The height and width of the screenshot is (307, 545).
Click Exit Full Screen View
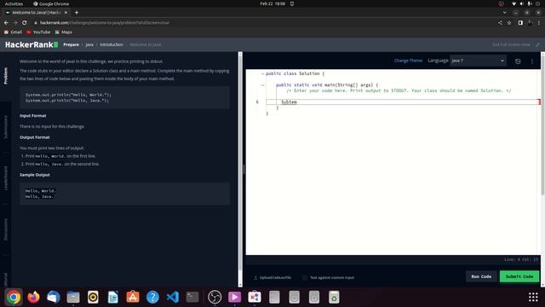511,44
